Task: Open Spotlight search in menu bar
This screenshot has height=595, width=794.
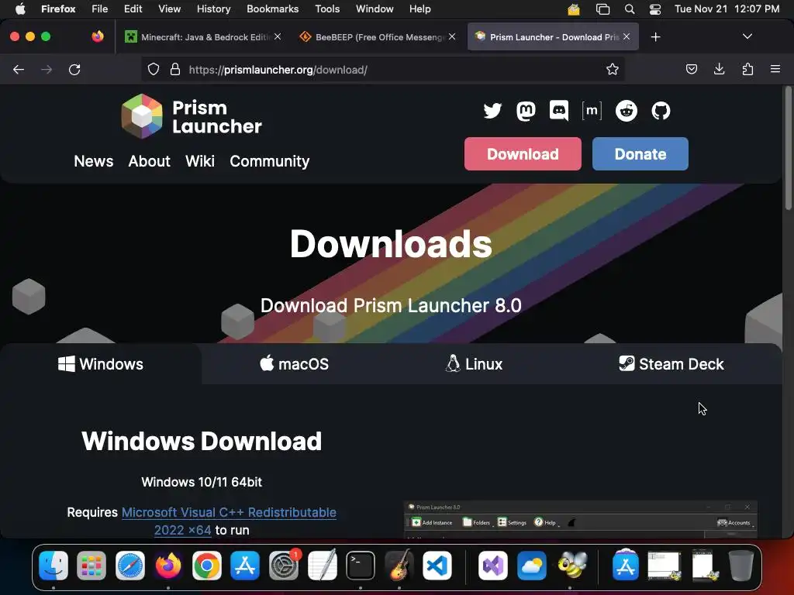Action: pos(630,9)
